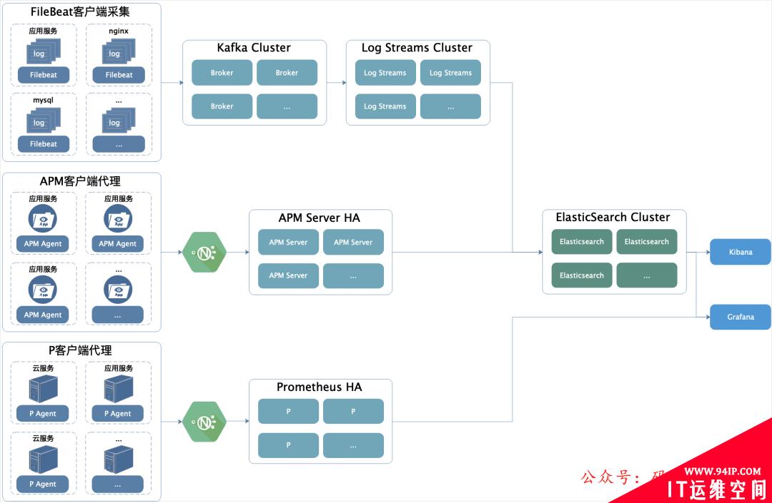The height and width of the screenshot is (503, 772).
Task: Click the "FileBeat客户端采集" heading
Action: pyautogui.click(x=80, y=12)
